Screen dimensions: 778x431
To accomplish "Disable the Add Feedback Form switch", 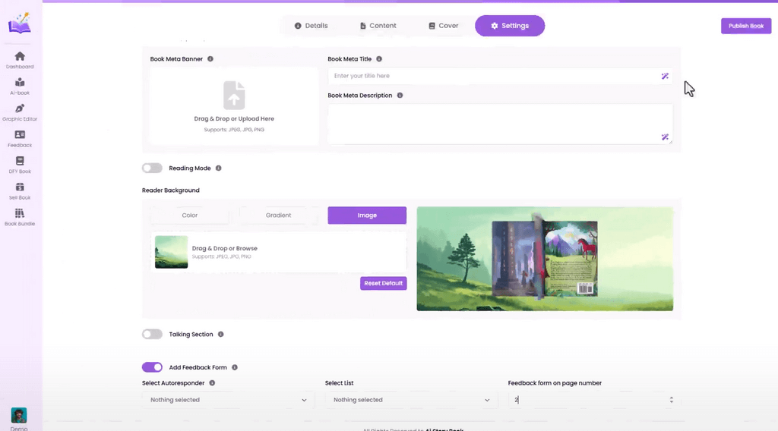I will pyautogui.click(x=152, y=367).
